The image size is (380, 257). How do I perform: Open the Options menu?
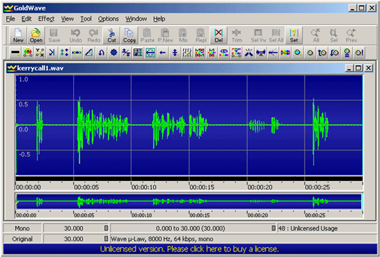click(108, 19)
